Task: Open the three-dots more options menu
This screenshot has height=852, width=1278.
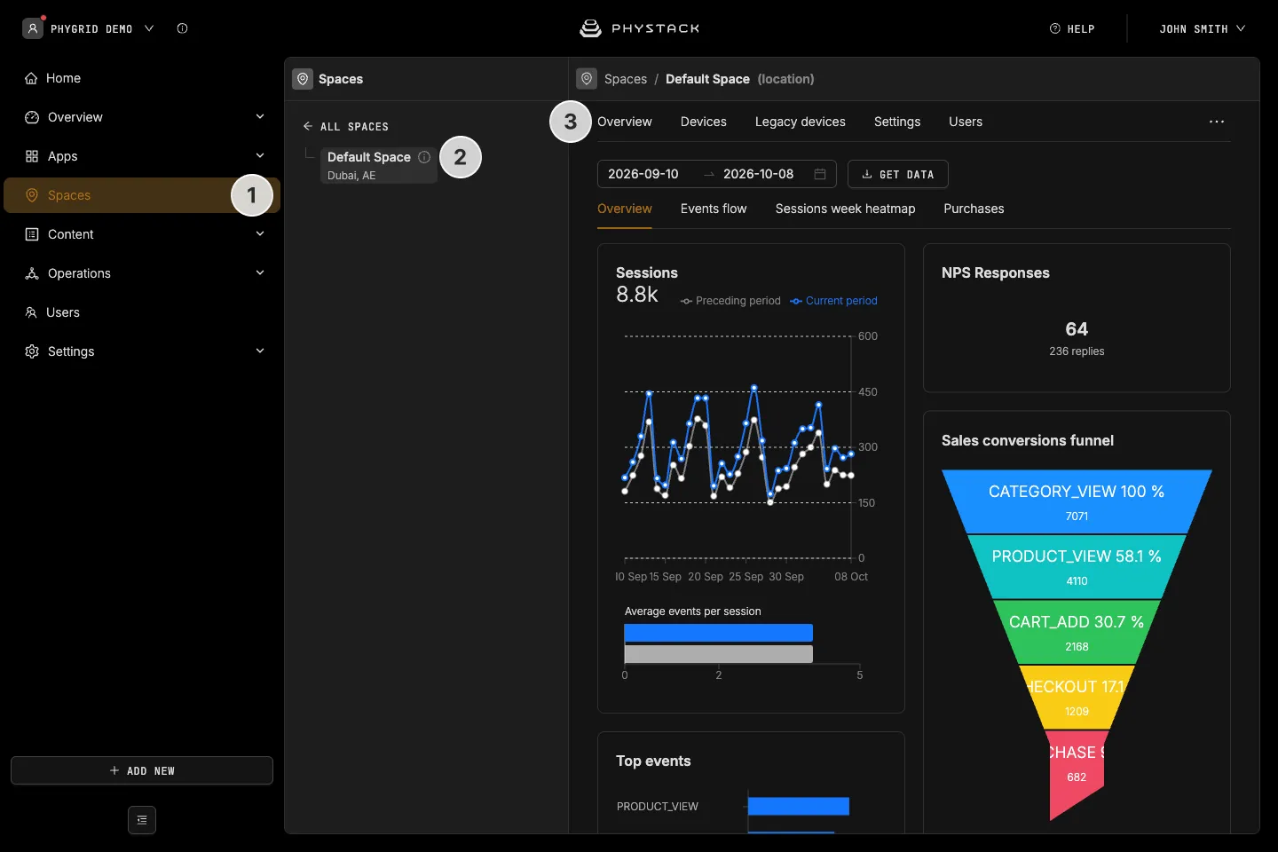Action: [x=1217, y=122]
